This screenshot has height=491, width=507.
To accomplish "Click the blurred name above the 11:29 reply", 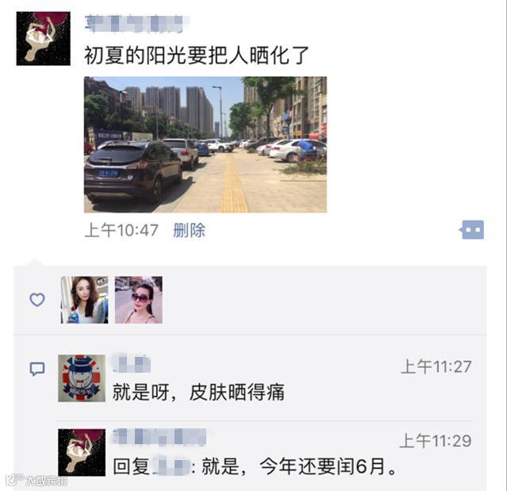I will point(159,437).
